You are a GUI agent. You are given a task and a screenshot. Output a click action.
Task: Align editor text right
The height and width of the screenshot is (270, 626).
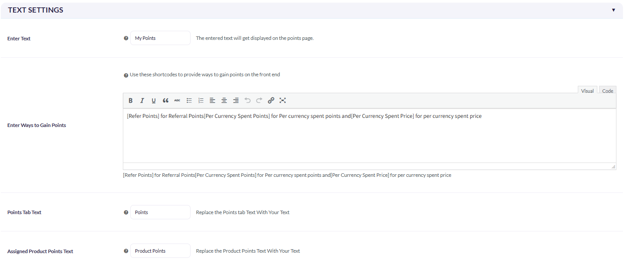click(236, 101)
